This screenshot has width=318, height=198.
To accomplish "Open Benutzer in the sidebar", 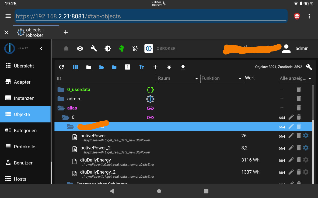I will [x=25, y=163].
